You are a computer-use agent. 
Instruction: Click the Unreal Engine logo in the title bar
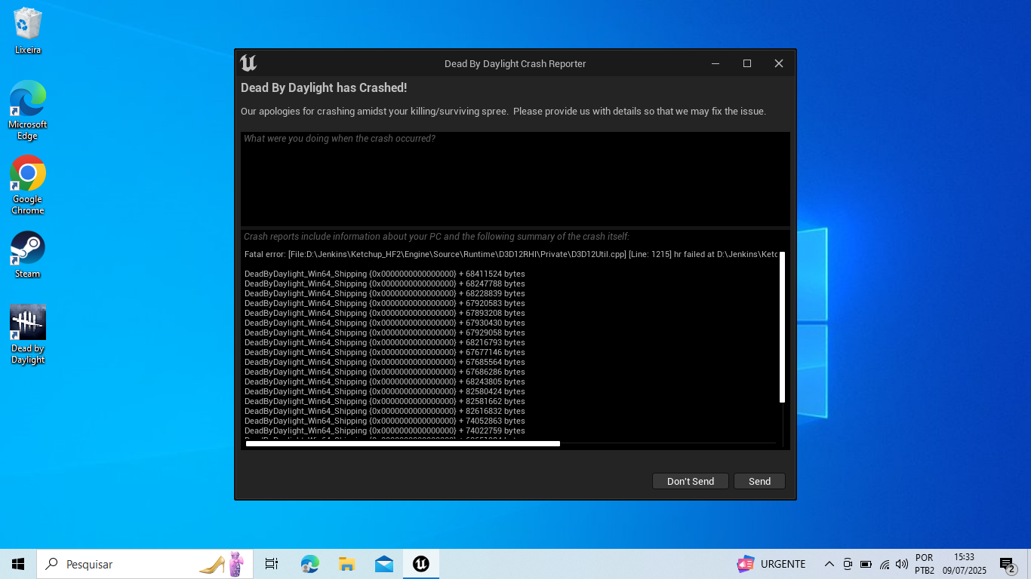click(248, 63)
